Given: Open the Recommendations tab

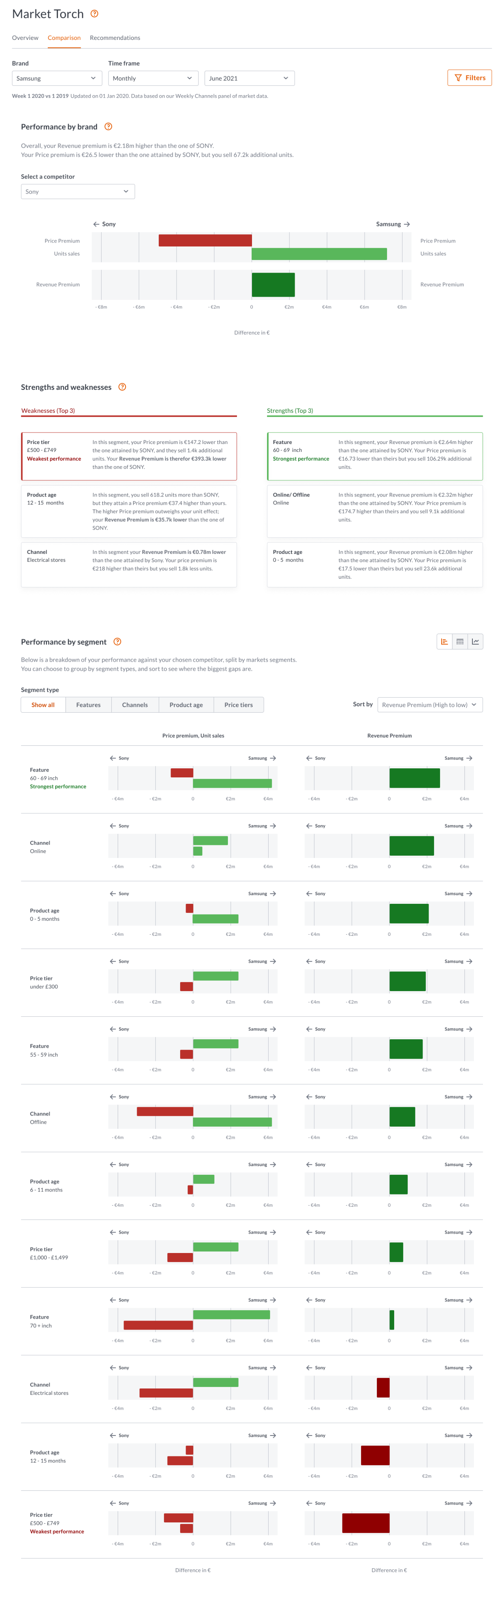Looking at the screenshot, I should pyautogui.click(x=115, y=38).
